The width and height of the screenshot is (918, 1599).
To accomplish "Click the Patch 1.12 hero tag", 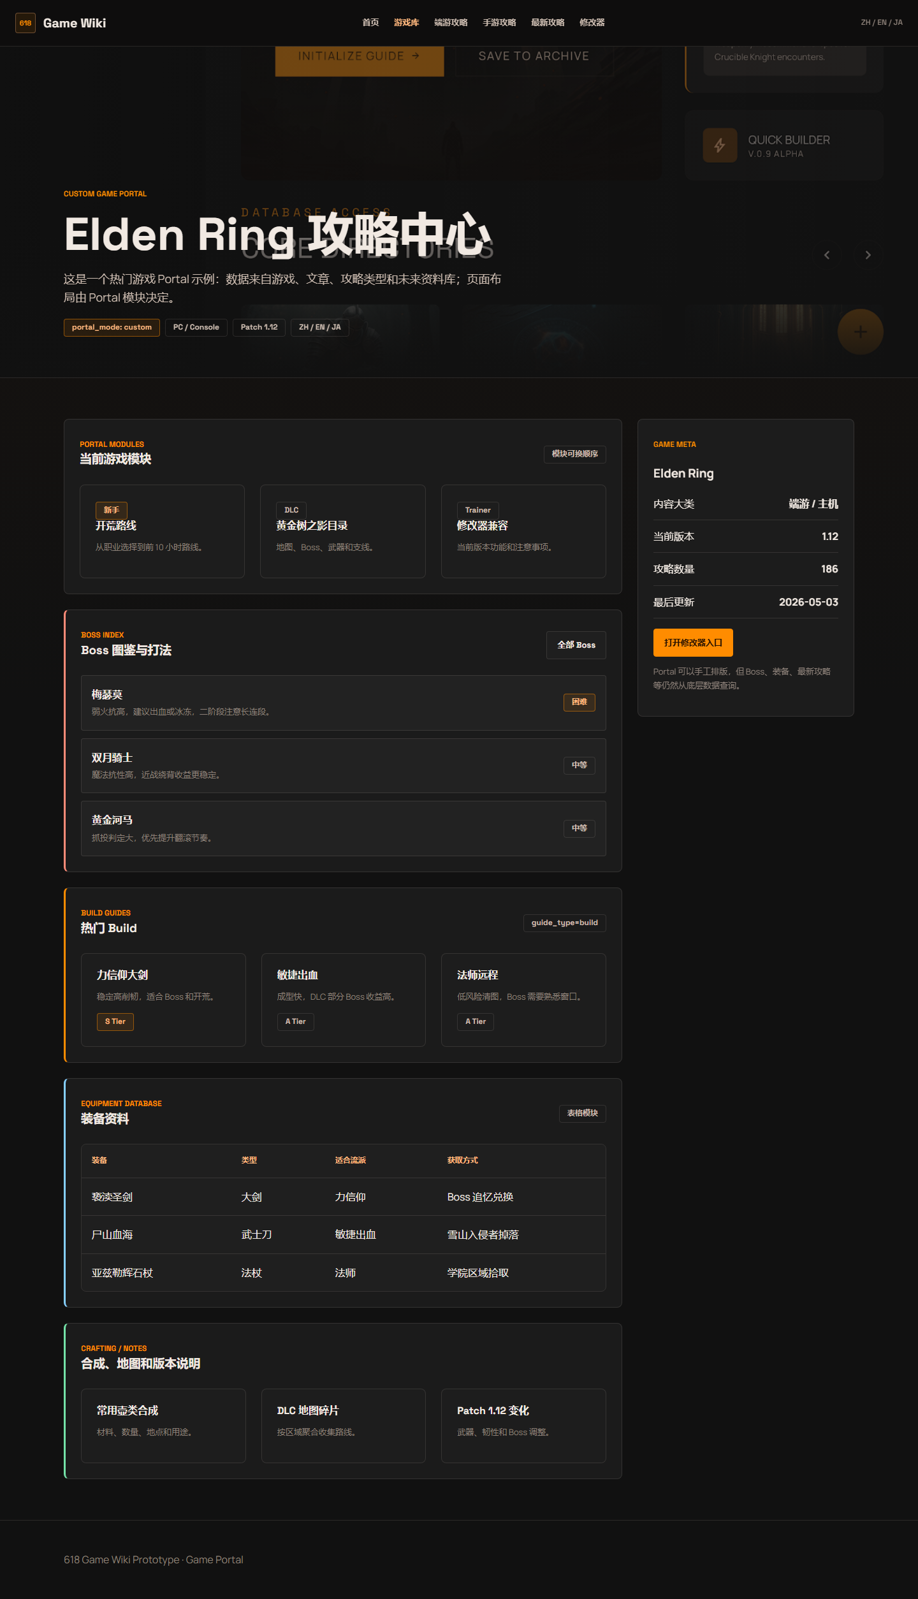I will click(259, 328).
